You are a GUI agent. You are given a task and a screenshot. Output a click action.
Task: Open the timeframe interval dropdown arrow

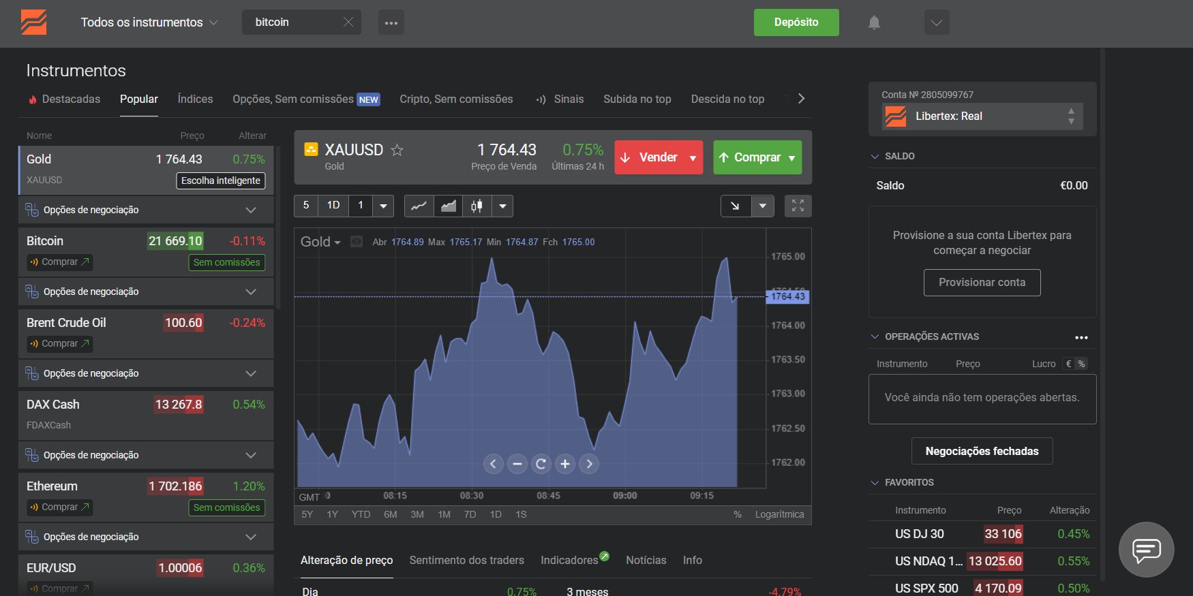(383, 206)
